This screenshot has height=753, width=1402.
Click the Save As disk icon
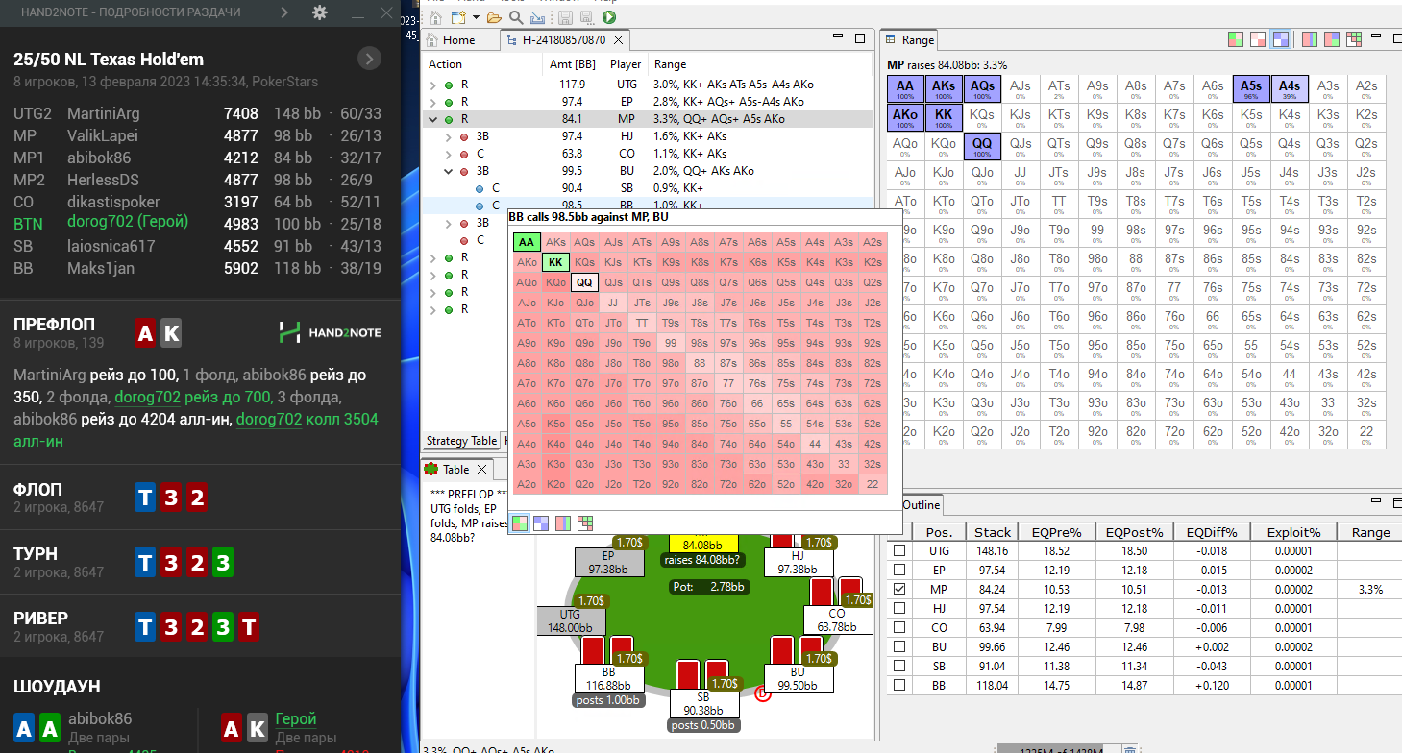point(586,17)
